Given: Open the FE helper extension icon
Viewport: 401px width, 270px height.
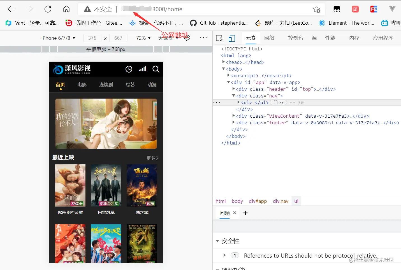Looking at the screenshot, I should (x=374, y=9).
